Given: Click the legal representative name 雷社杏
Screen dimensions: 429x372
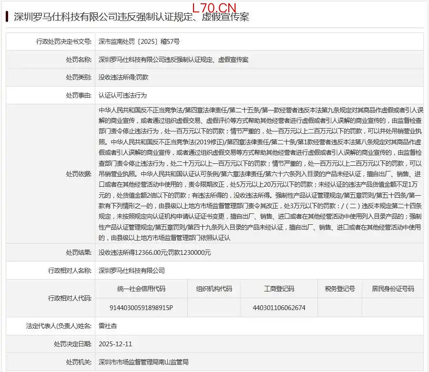Looking at the screenshot, I should coord(108,326).
